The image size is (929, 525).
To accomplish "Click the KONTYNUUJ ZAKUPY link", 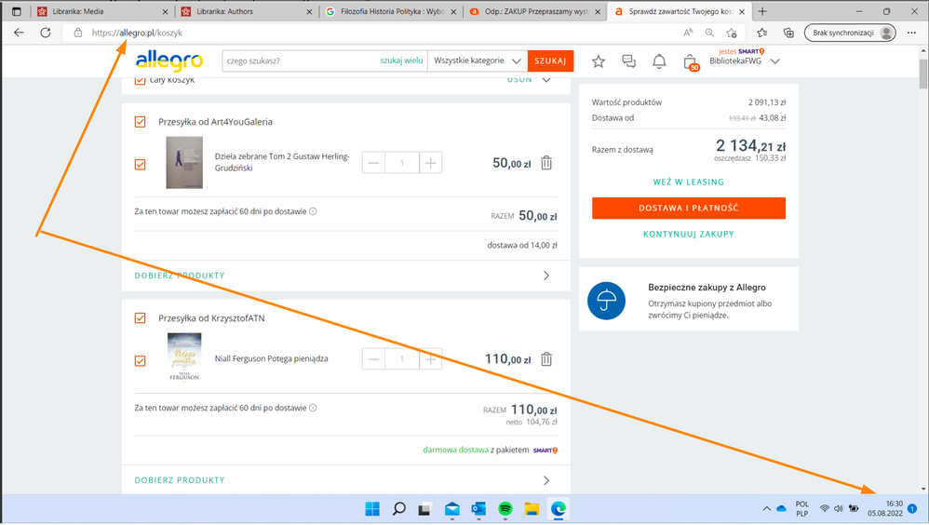I will pyautogui.click(x=689, y=234).
